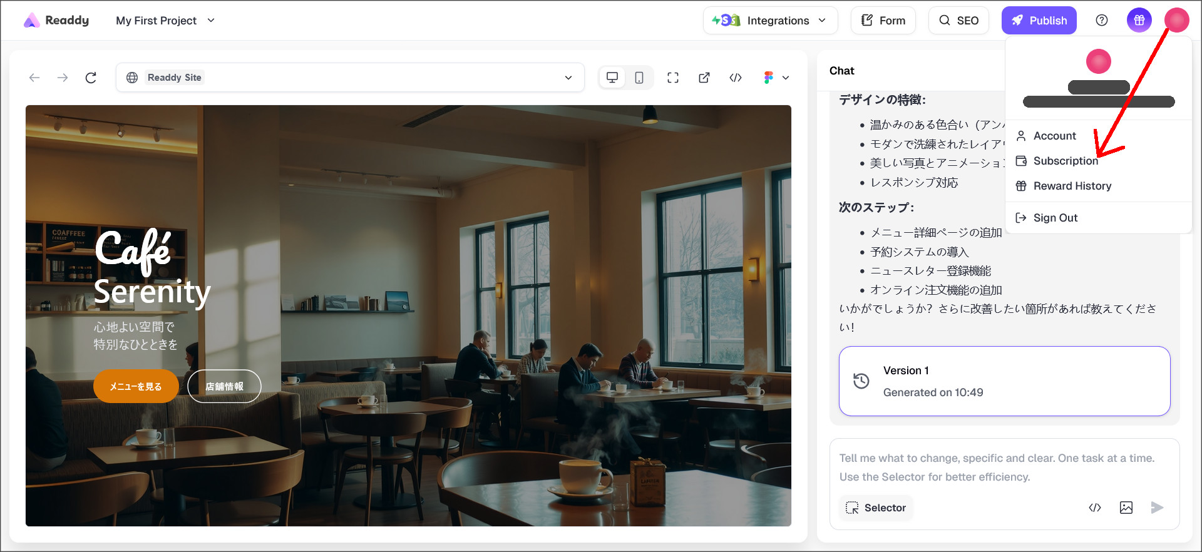Enable the Selector tool

876,508
